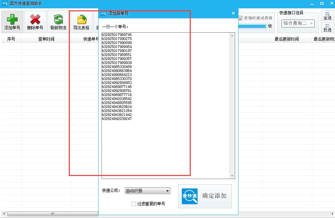Close the 添加新单号 dialog

[x=233, y=13]
